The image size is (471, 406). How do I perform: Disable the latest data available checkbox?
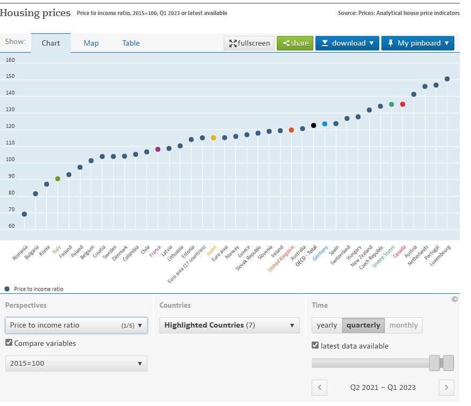[315, 345]
